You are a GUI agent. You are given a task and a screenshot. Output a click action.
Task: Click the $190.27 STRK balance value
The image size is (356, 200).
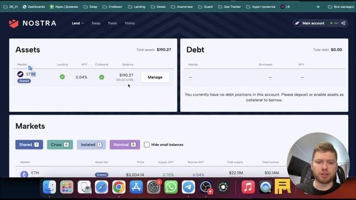126,75
